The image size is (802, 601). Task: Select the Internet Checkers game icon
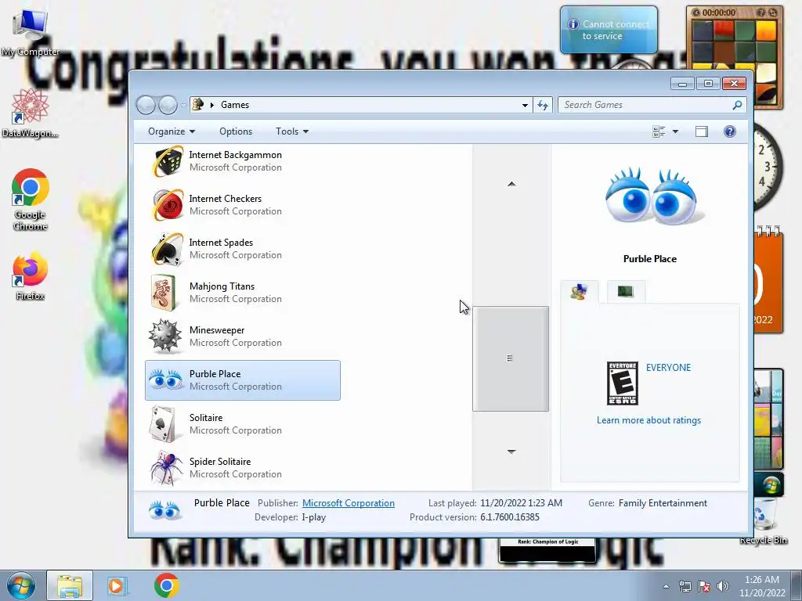pos(168,205)
